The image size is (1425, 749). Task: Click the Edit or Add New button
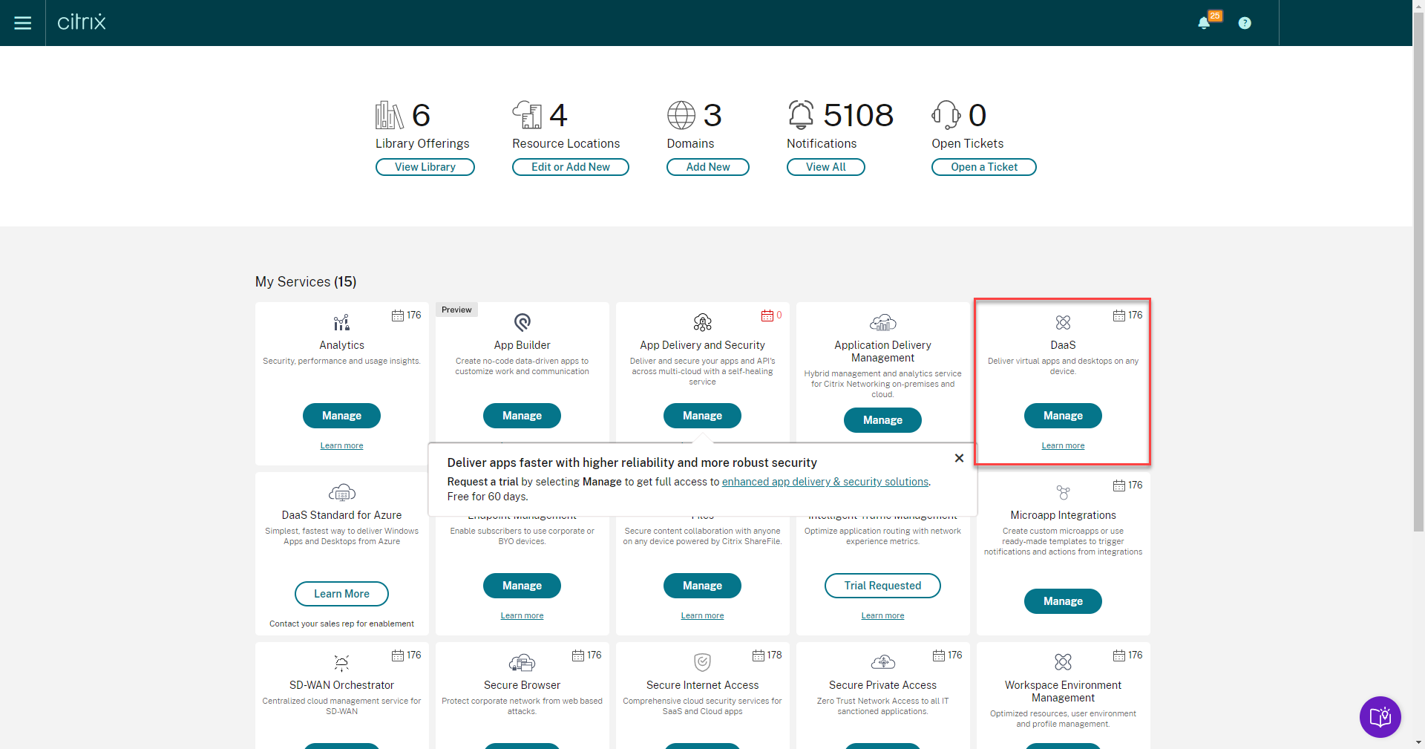point(571,167)
